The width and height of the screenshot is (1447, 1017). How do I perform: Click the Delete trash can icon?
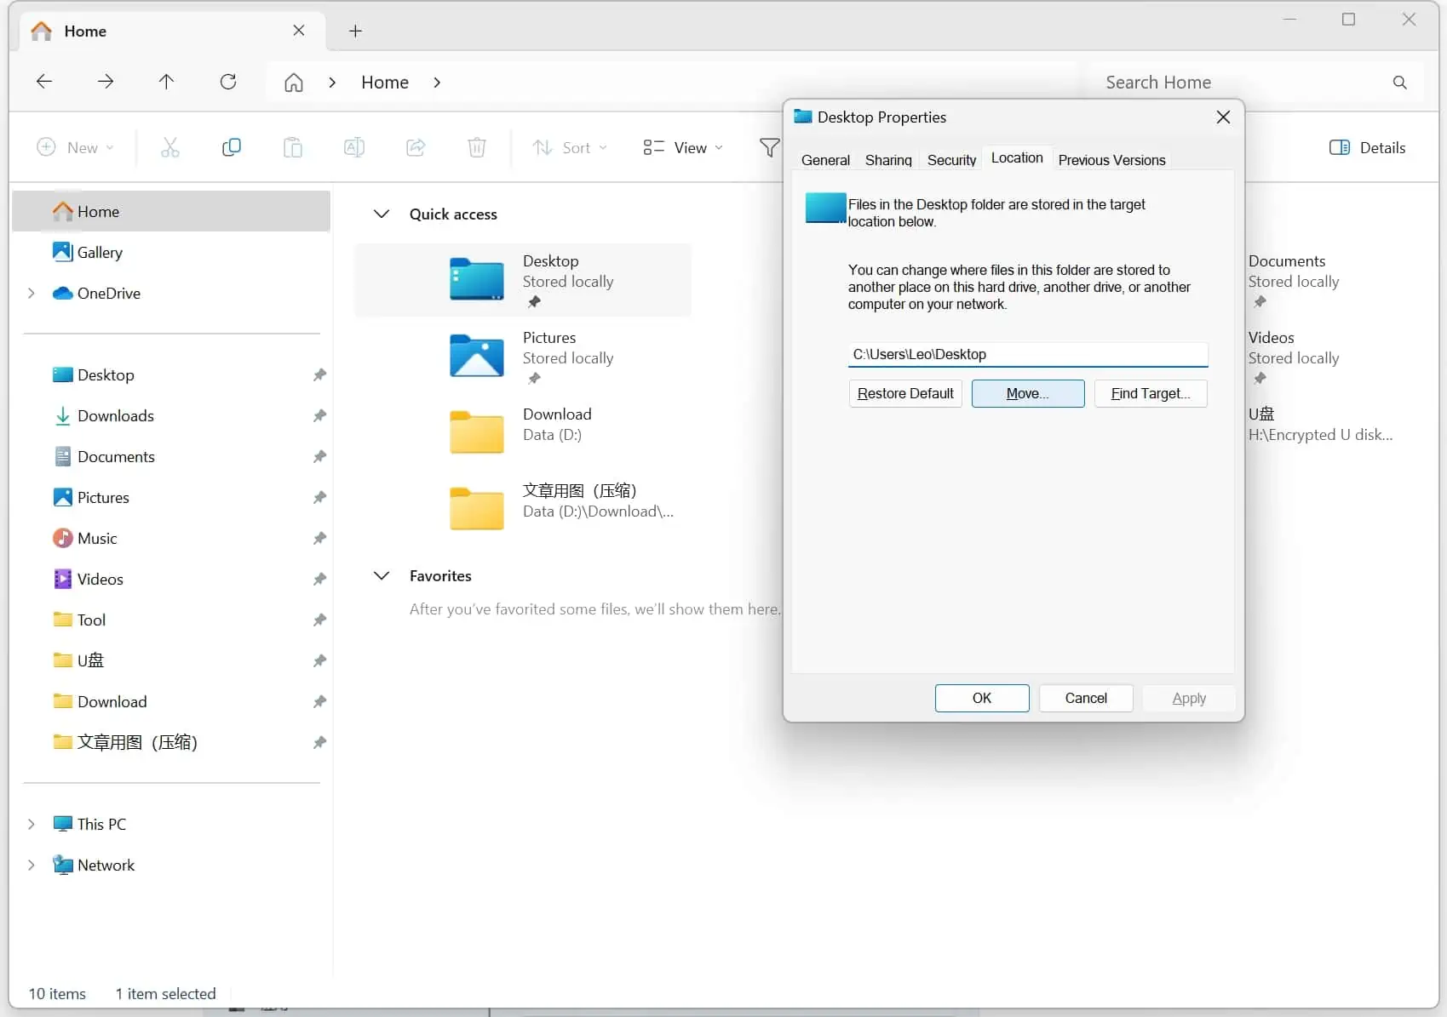tap(477, 148)
